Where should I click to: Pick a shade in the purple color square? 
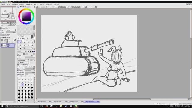click(x=26, y=16)
